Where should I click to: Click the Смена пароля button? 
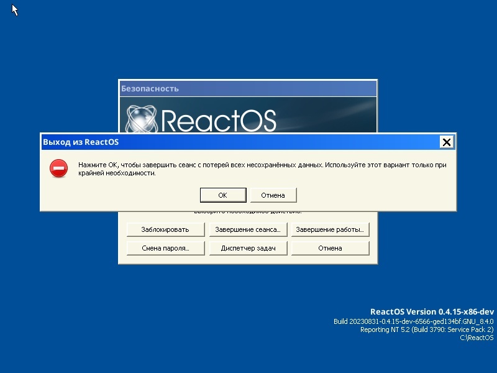[x=165, y=247]
